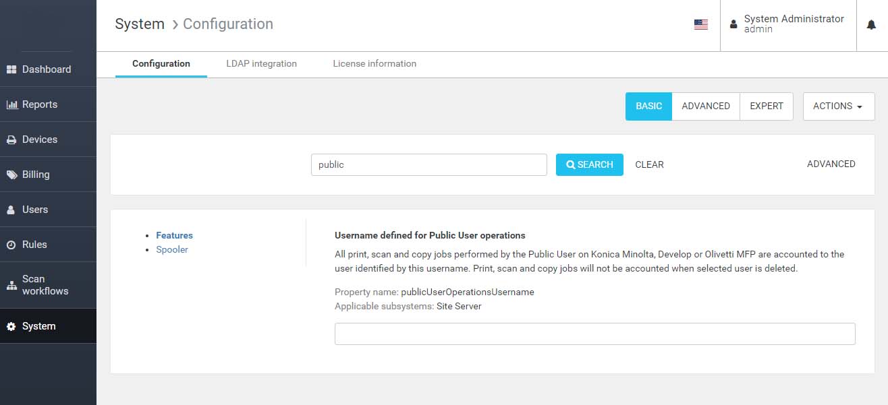This screenshot has width=888, height=405.
Task: Click the System gear icon
Action: pyautogui.click(x=11, y=326)
